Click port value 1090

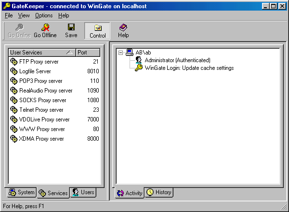tap(93, 91)
